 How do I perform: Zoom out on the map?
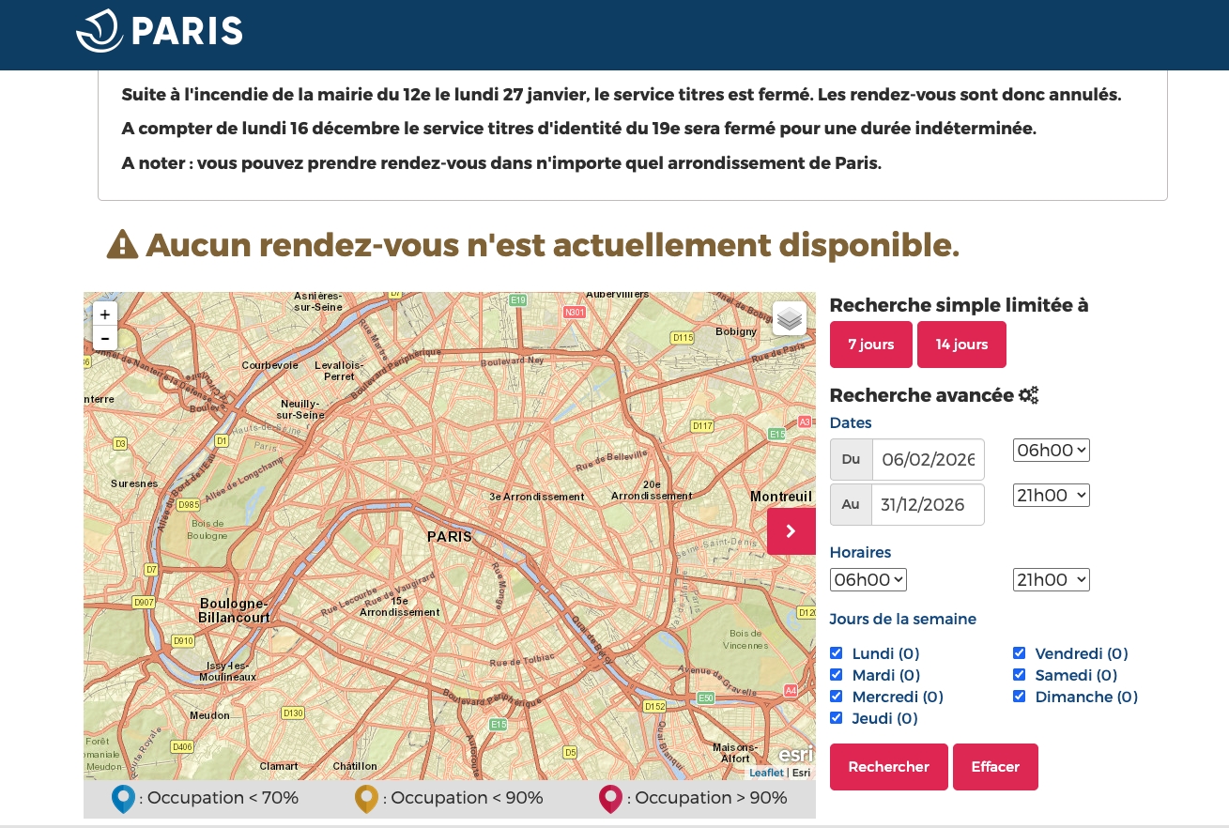(x=105, y=339)
